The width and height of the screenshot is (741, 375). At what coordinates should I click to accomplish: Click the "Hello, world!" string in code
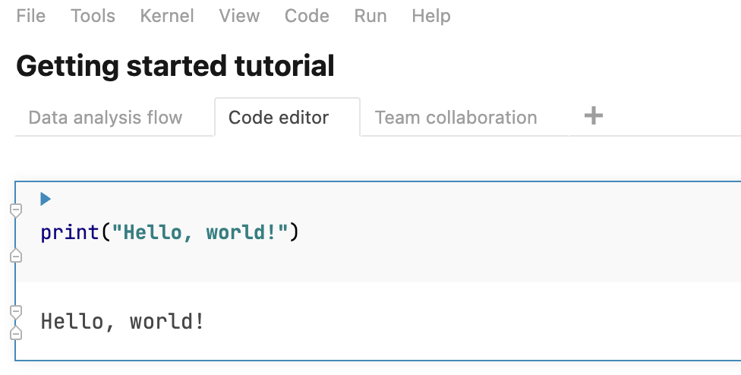tap(200, 232)
